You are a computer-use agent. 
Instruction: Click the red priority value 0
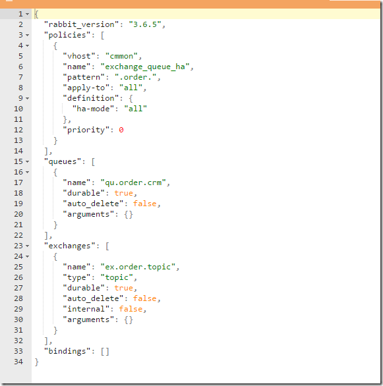pyautogui.click(x=121, y=130)
